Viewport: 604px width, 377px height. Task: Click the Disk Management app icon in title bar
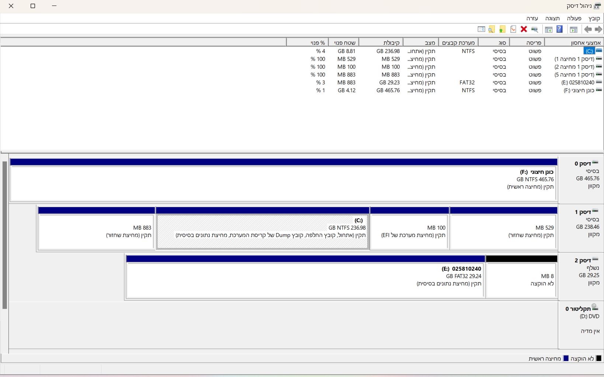point(597,6)
